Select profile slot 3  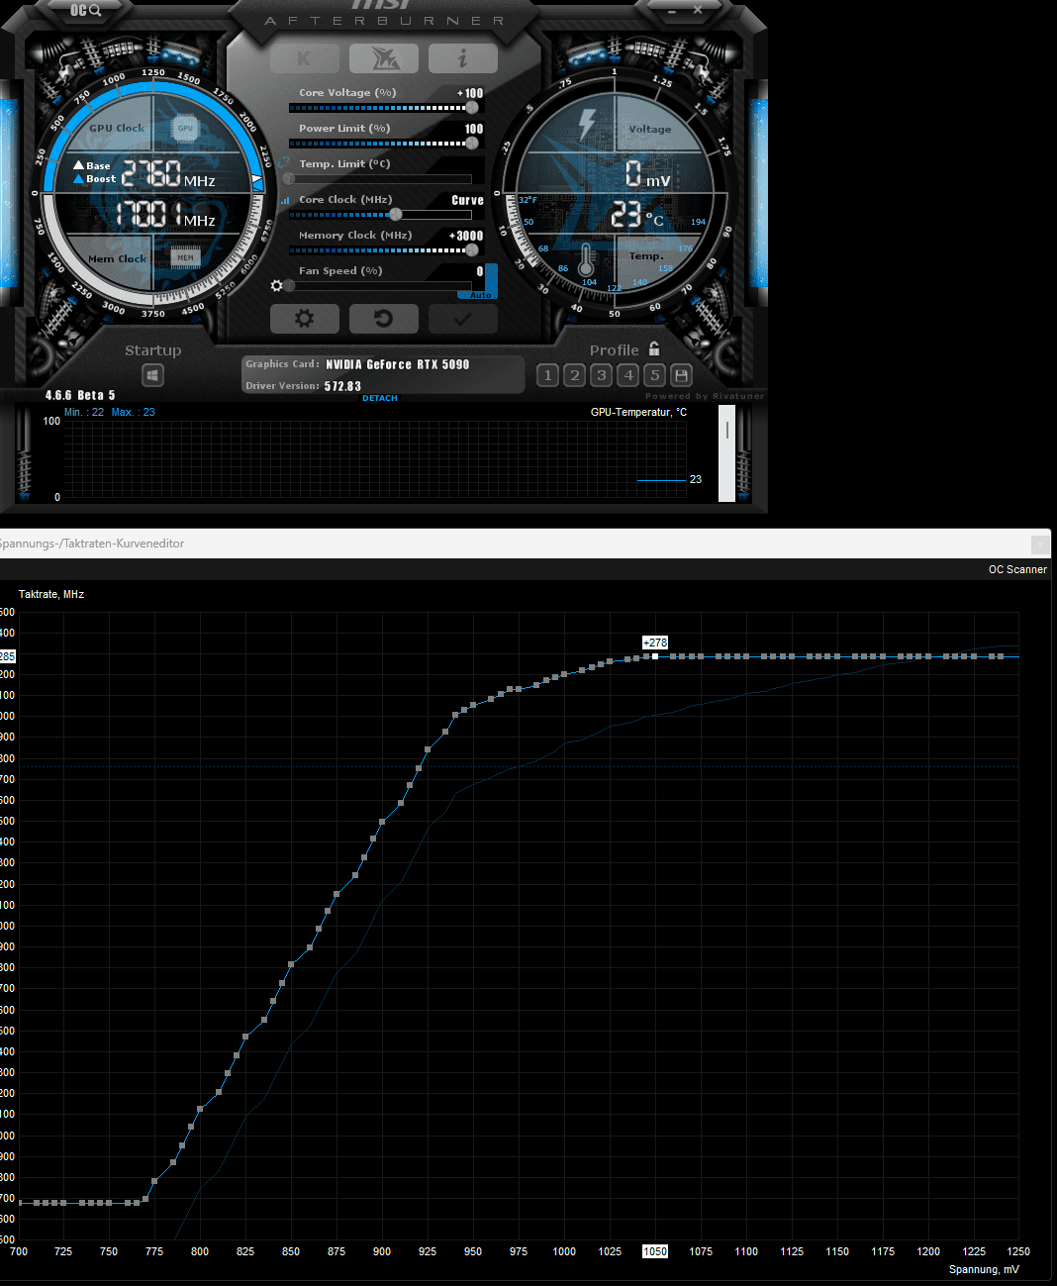point(601,375)
